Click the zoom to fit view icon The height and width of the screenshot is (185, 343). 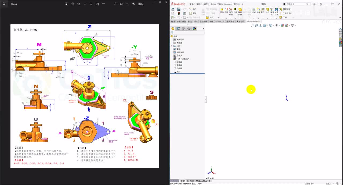pyautogui.click(x=252, y=25)
